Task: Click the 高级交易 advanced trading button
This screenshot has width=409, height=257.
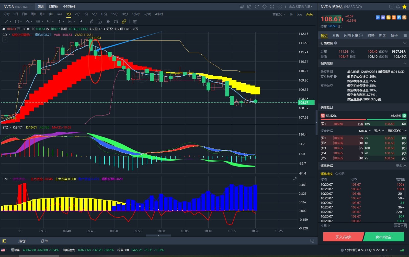Action: tap(400, 226)
